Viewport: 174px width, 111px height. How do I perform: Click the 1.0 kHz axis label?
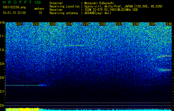(x=2, y=50)
